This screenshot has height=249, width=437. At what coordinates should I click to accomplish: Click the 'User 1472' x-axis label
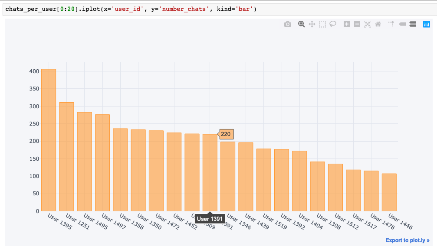click(x=168, y=221)
